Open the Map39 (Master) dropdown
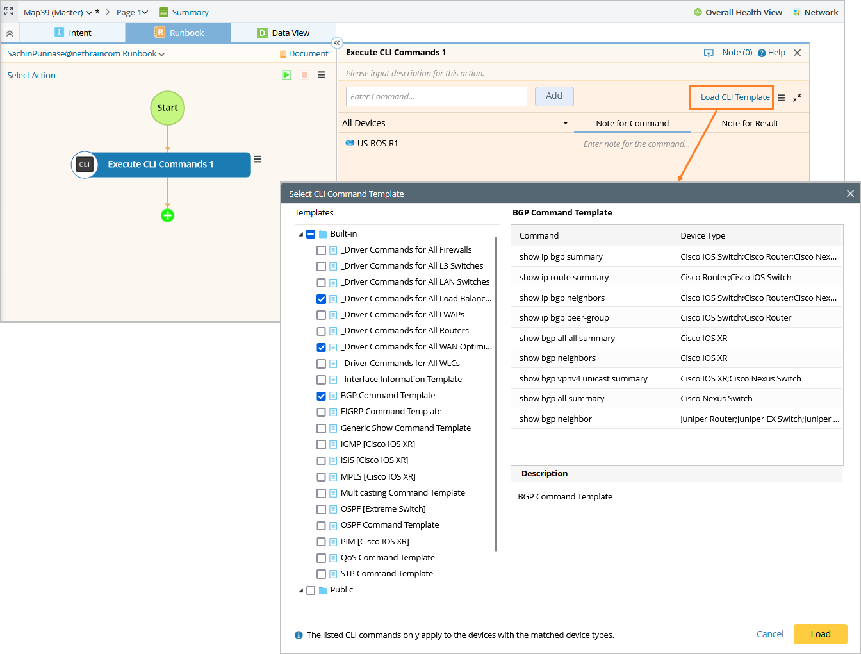Image resolution: width=861 pixels, height=654 pixels. coord(90,13)
